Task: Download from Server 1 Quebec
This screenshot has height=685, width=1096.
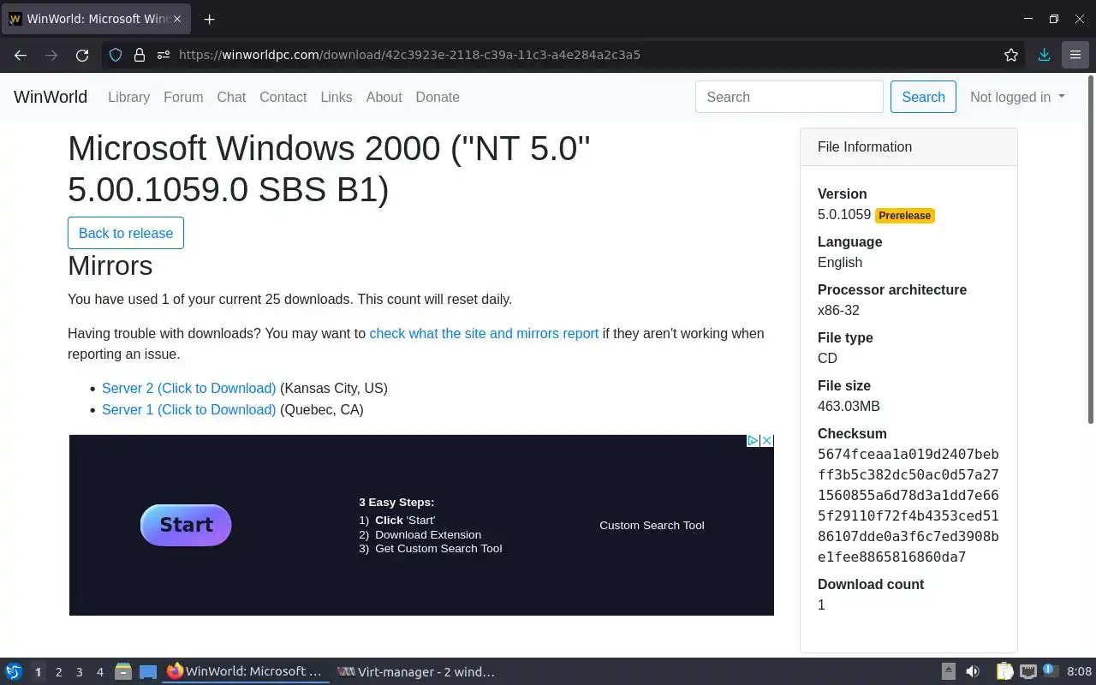Action: tap(188, 409)
